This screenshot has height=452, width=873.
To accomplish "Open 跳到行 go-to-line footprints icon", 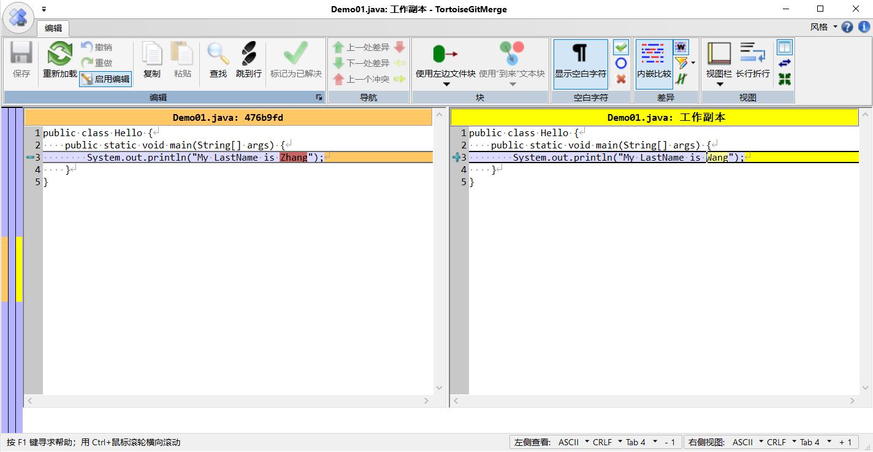I will [x=248, y=54].
